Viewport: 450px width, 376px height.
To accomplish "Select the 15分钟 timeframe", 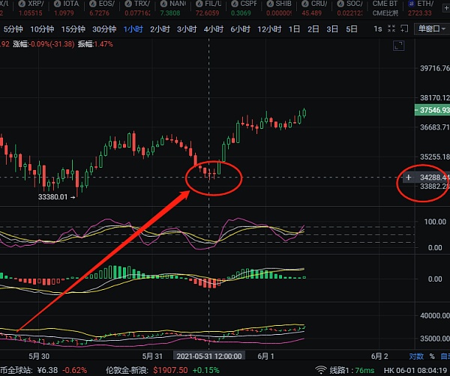I will coord(73,29).
